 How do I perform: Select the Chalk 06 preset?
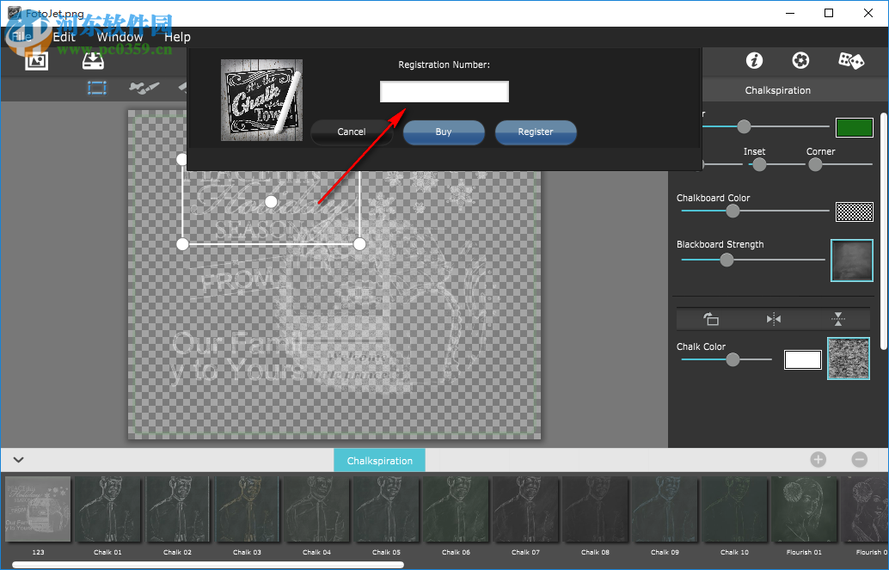pos(457,509)
